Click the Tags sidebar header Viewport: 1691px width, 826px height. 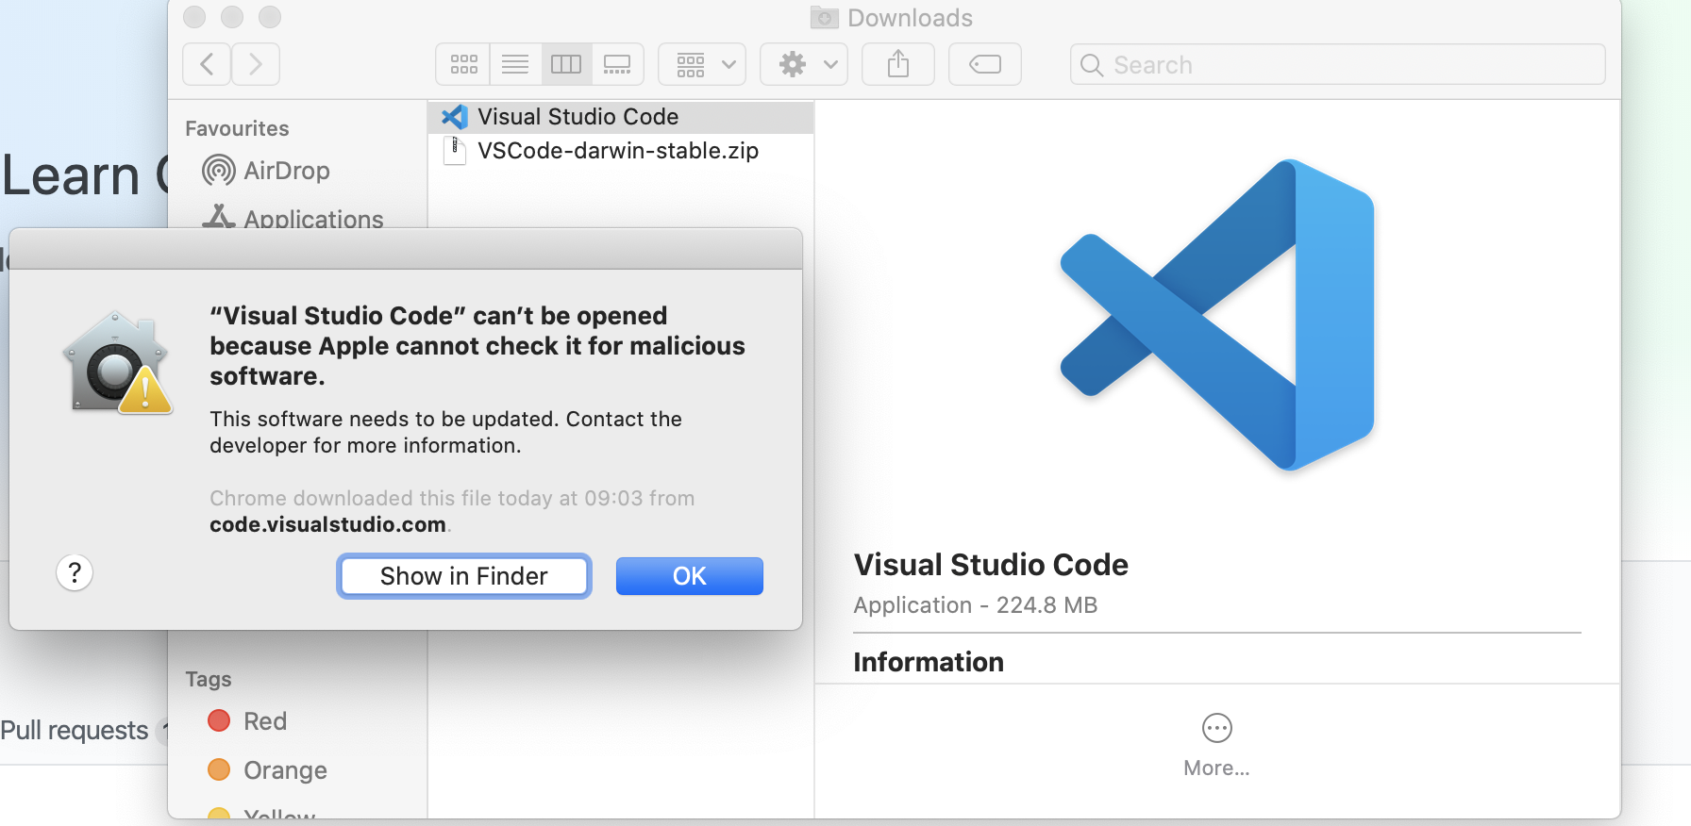pos(209,679)
